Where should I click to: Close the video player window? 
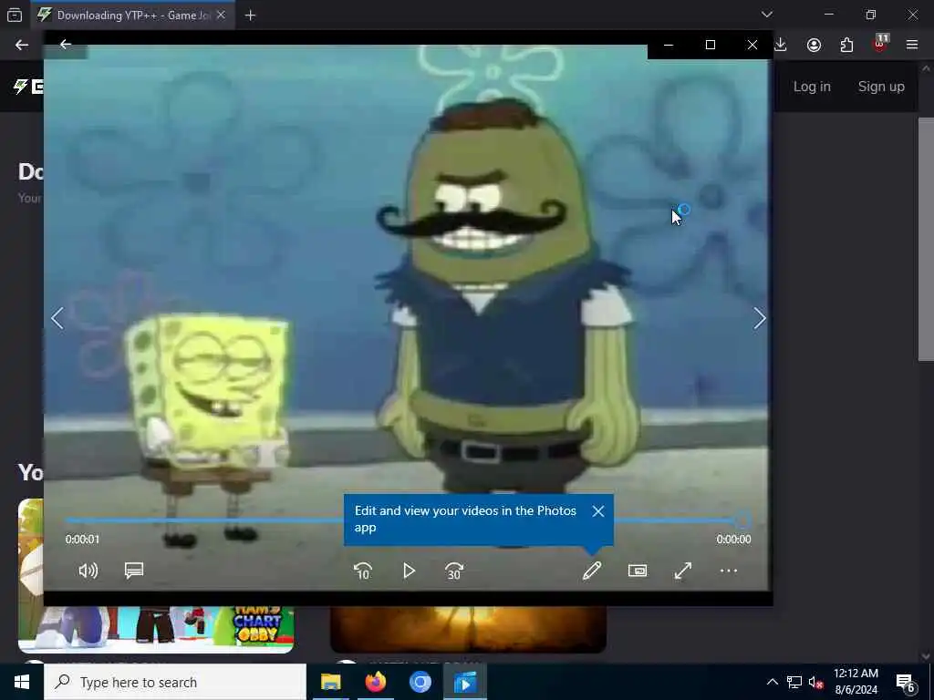752,45
